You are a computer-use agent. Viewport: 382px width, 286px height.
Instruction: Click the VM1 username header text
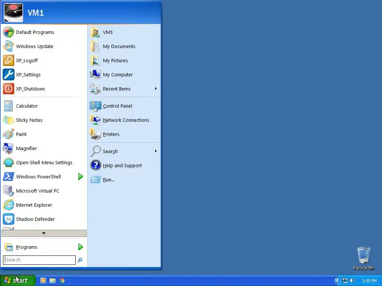36,13
